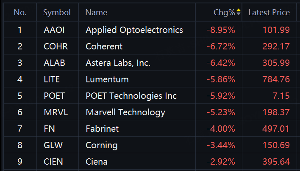
Task: Open POET Technologies Inc row
Action: [x=150, y=96]
